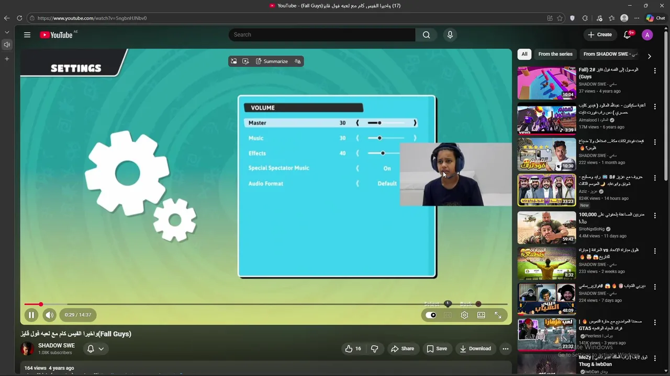Open tracking prevention shield icon

(572, 18)
